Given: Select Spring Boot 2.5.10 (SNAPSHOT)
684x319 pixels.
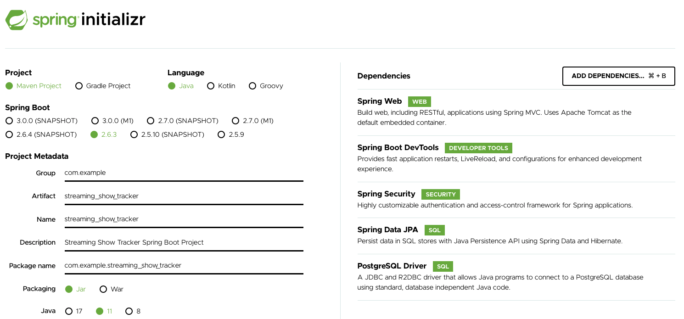Looking at the screenshot, I should tap(167, 134).
